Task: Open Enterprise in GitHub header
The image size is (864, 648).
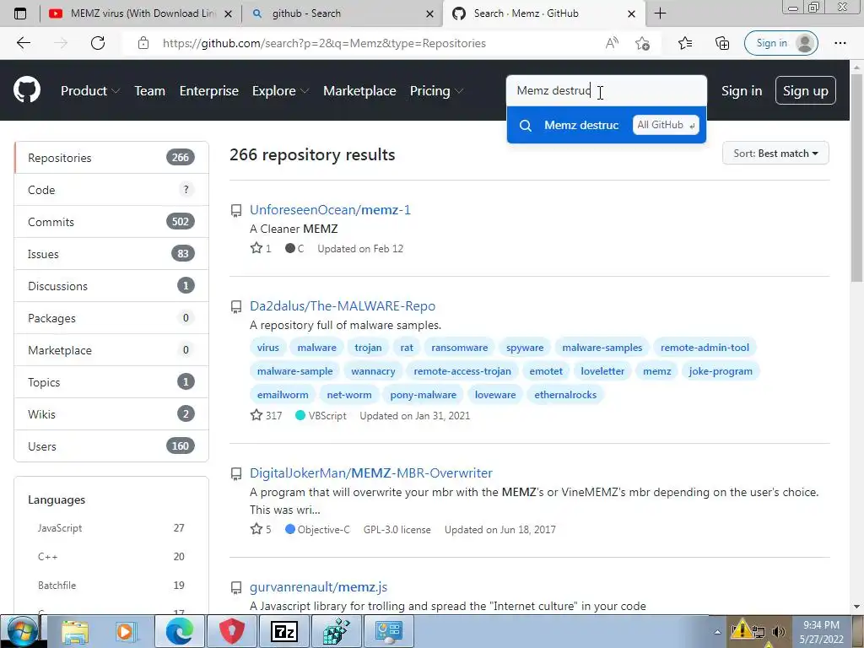Action: tap(209, 91)
